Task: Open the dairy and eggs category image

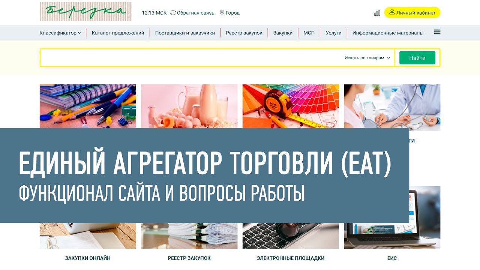Action: (189, 106)
